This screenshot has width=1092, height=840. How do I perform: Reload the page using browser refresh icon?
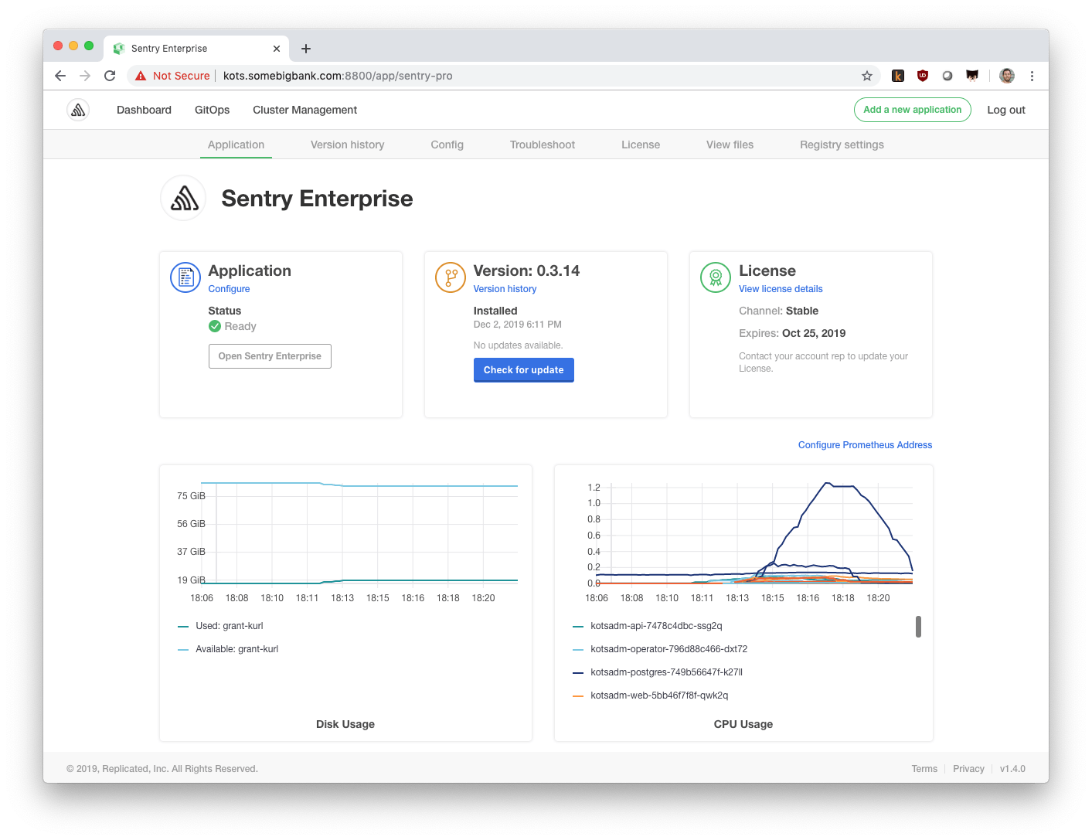pyautogui.click(x=110, y=76)
